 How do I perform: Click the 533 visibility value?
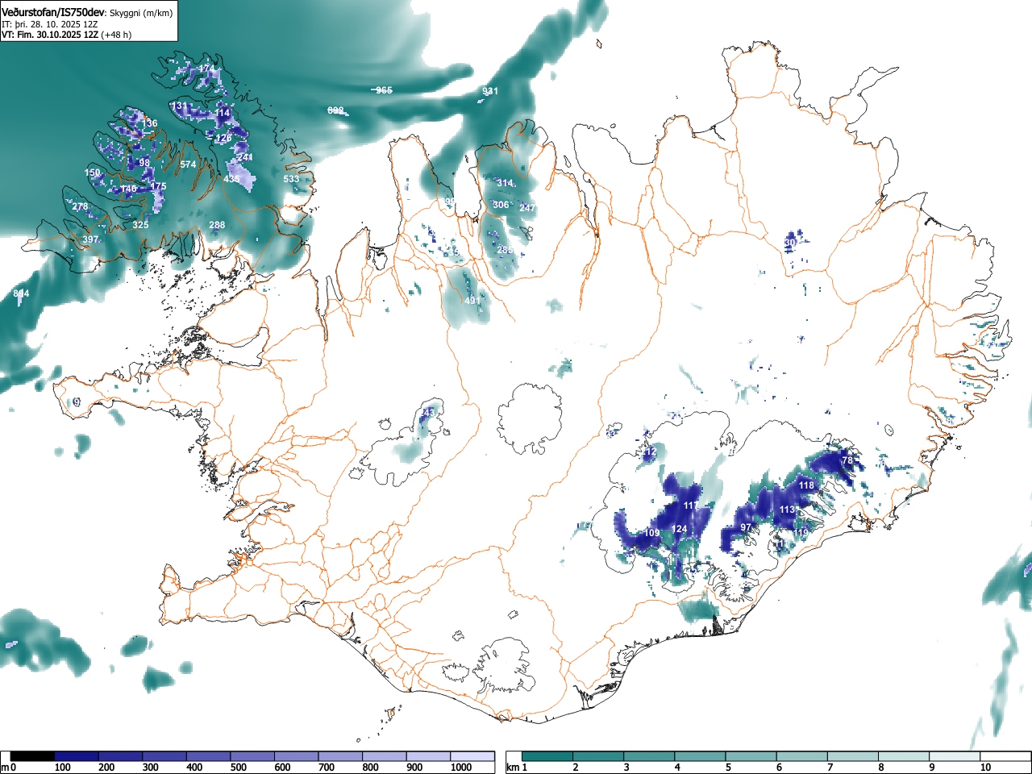[291, 179]
